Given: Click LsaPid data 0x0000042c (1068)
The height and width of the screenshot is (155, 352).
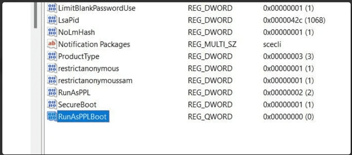Looking at the screenshot, I should click(294, 20).
